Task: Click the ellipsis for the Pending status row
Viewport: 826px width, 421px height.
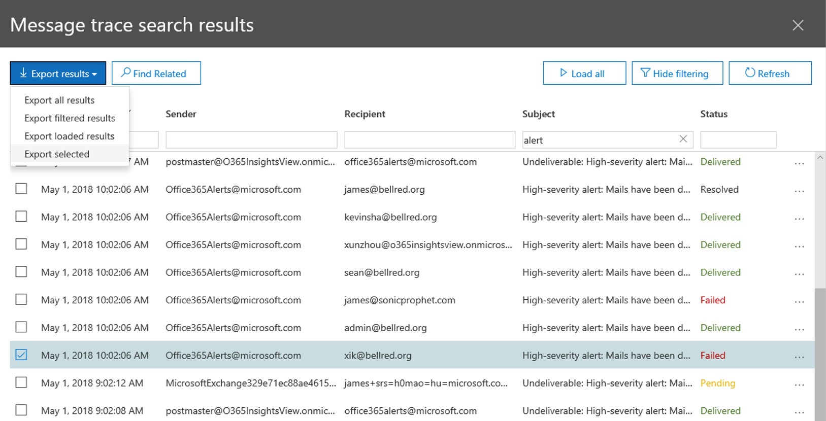Action: (x=799, y=384)
